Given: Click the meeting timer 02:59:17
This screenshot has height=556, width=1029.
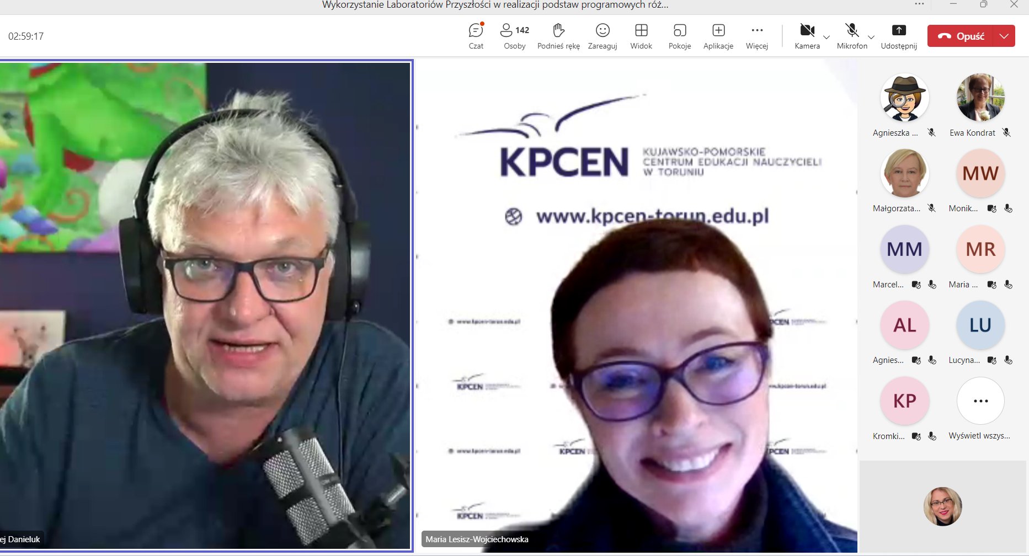Looking at the screenshot, I should (x=26, y=36).
